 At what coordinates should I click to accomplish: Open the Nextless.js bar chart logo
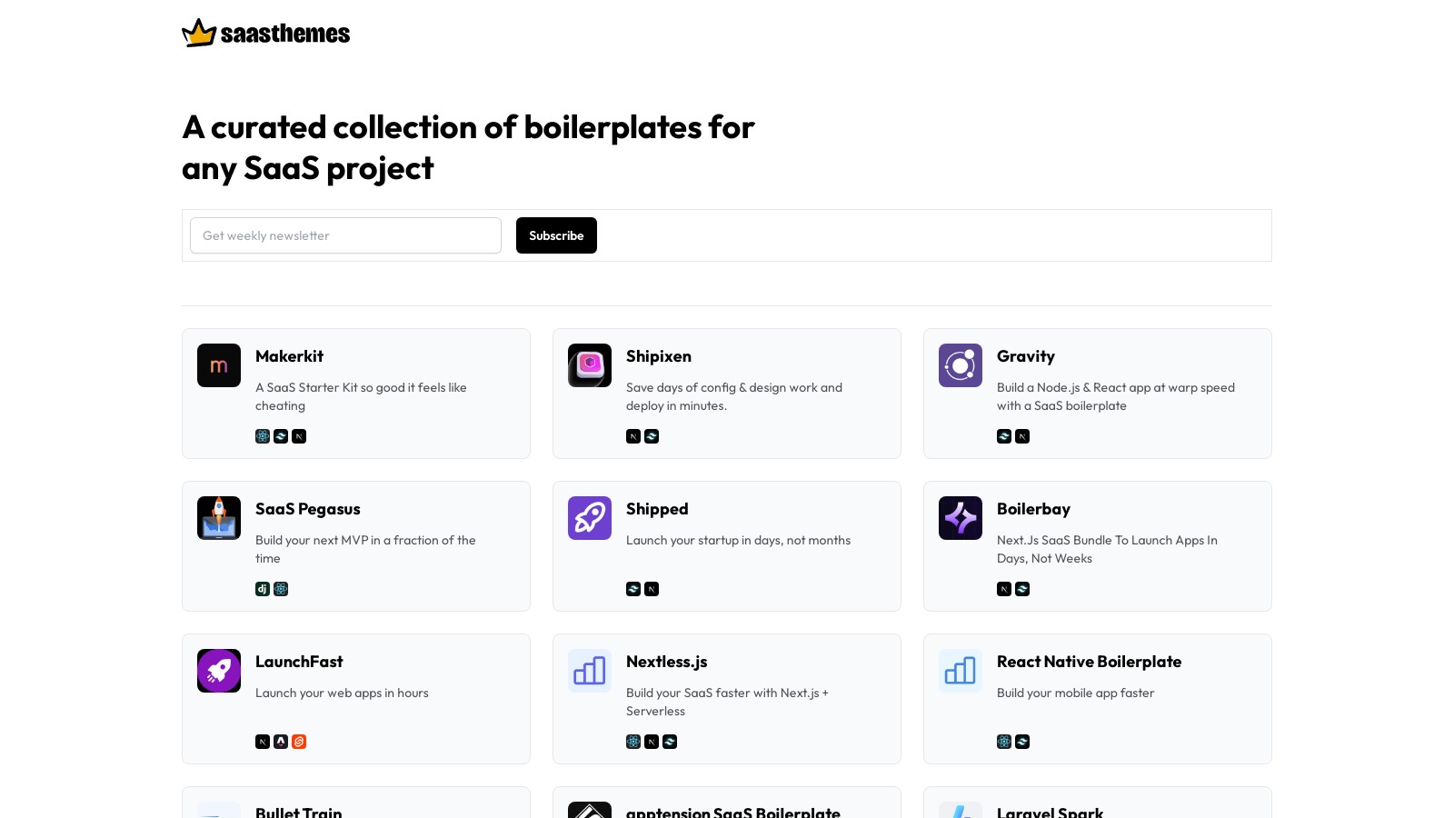coord(590,671)
